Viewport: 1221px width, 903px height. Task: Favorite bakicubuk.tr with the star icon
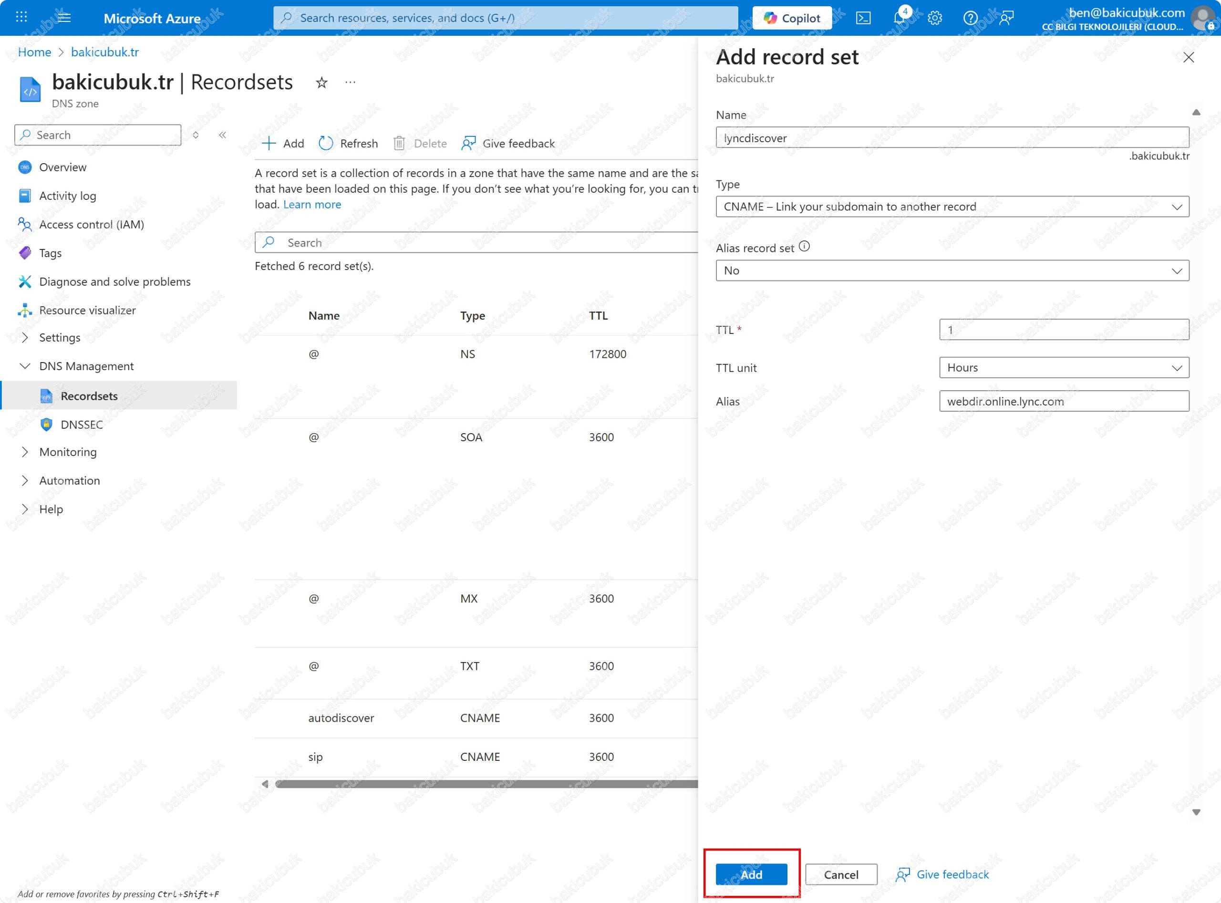(321, 83)
